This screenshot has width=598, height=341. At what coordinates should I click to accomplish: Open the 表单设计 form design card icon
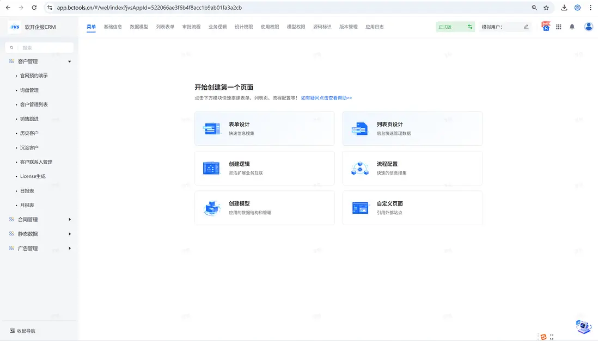click(x=212, y=128)
